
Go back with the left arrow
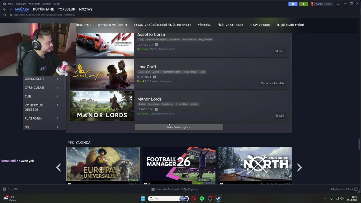[x=5, y=9]
